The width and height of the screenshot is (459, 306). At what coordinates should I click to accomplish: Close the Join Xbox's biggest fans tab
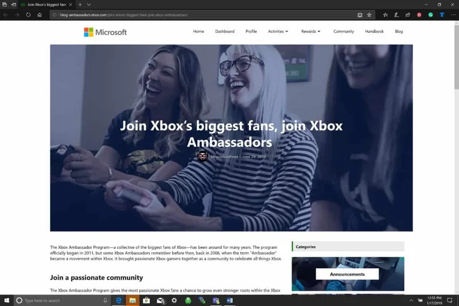tap(71, 5)
